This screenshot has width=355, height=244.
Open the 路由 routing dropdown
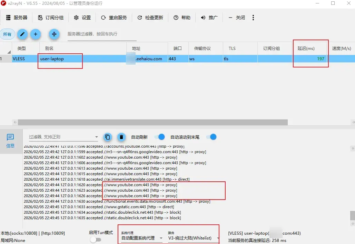click(193, 238)
